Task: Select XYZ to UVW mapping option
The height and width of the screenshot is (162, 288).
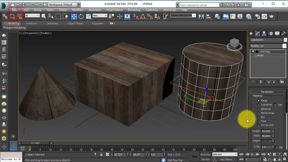Action: coord(258,125)
